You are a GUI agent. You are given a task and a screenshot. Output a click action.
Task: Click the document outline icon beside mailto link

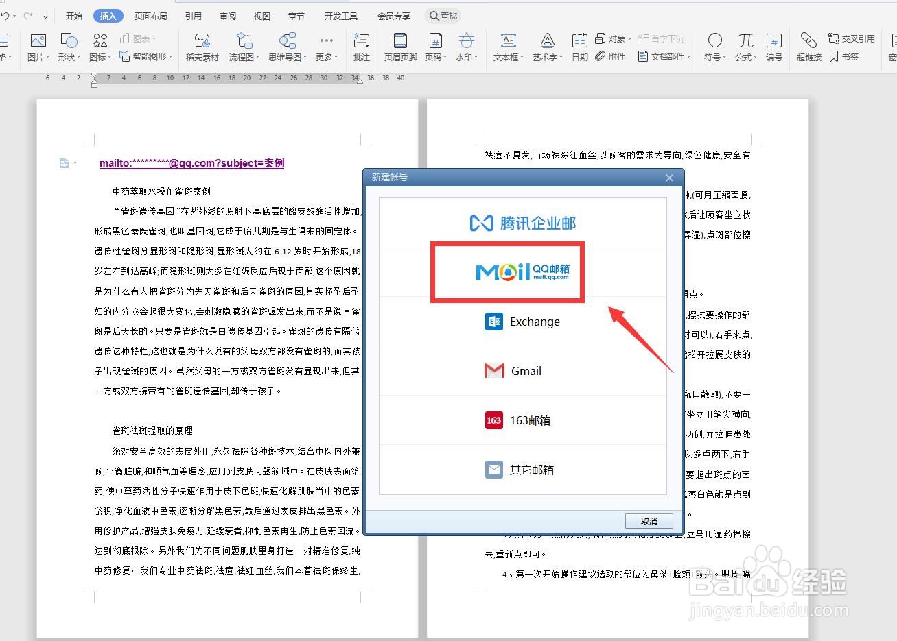pyautogui.click(x=64, y=163)
